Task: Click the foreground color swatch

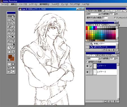Action: 10,57
